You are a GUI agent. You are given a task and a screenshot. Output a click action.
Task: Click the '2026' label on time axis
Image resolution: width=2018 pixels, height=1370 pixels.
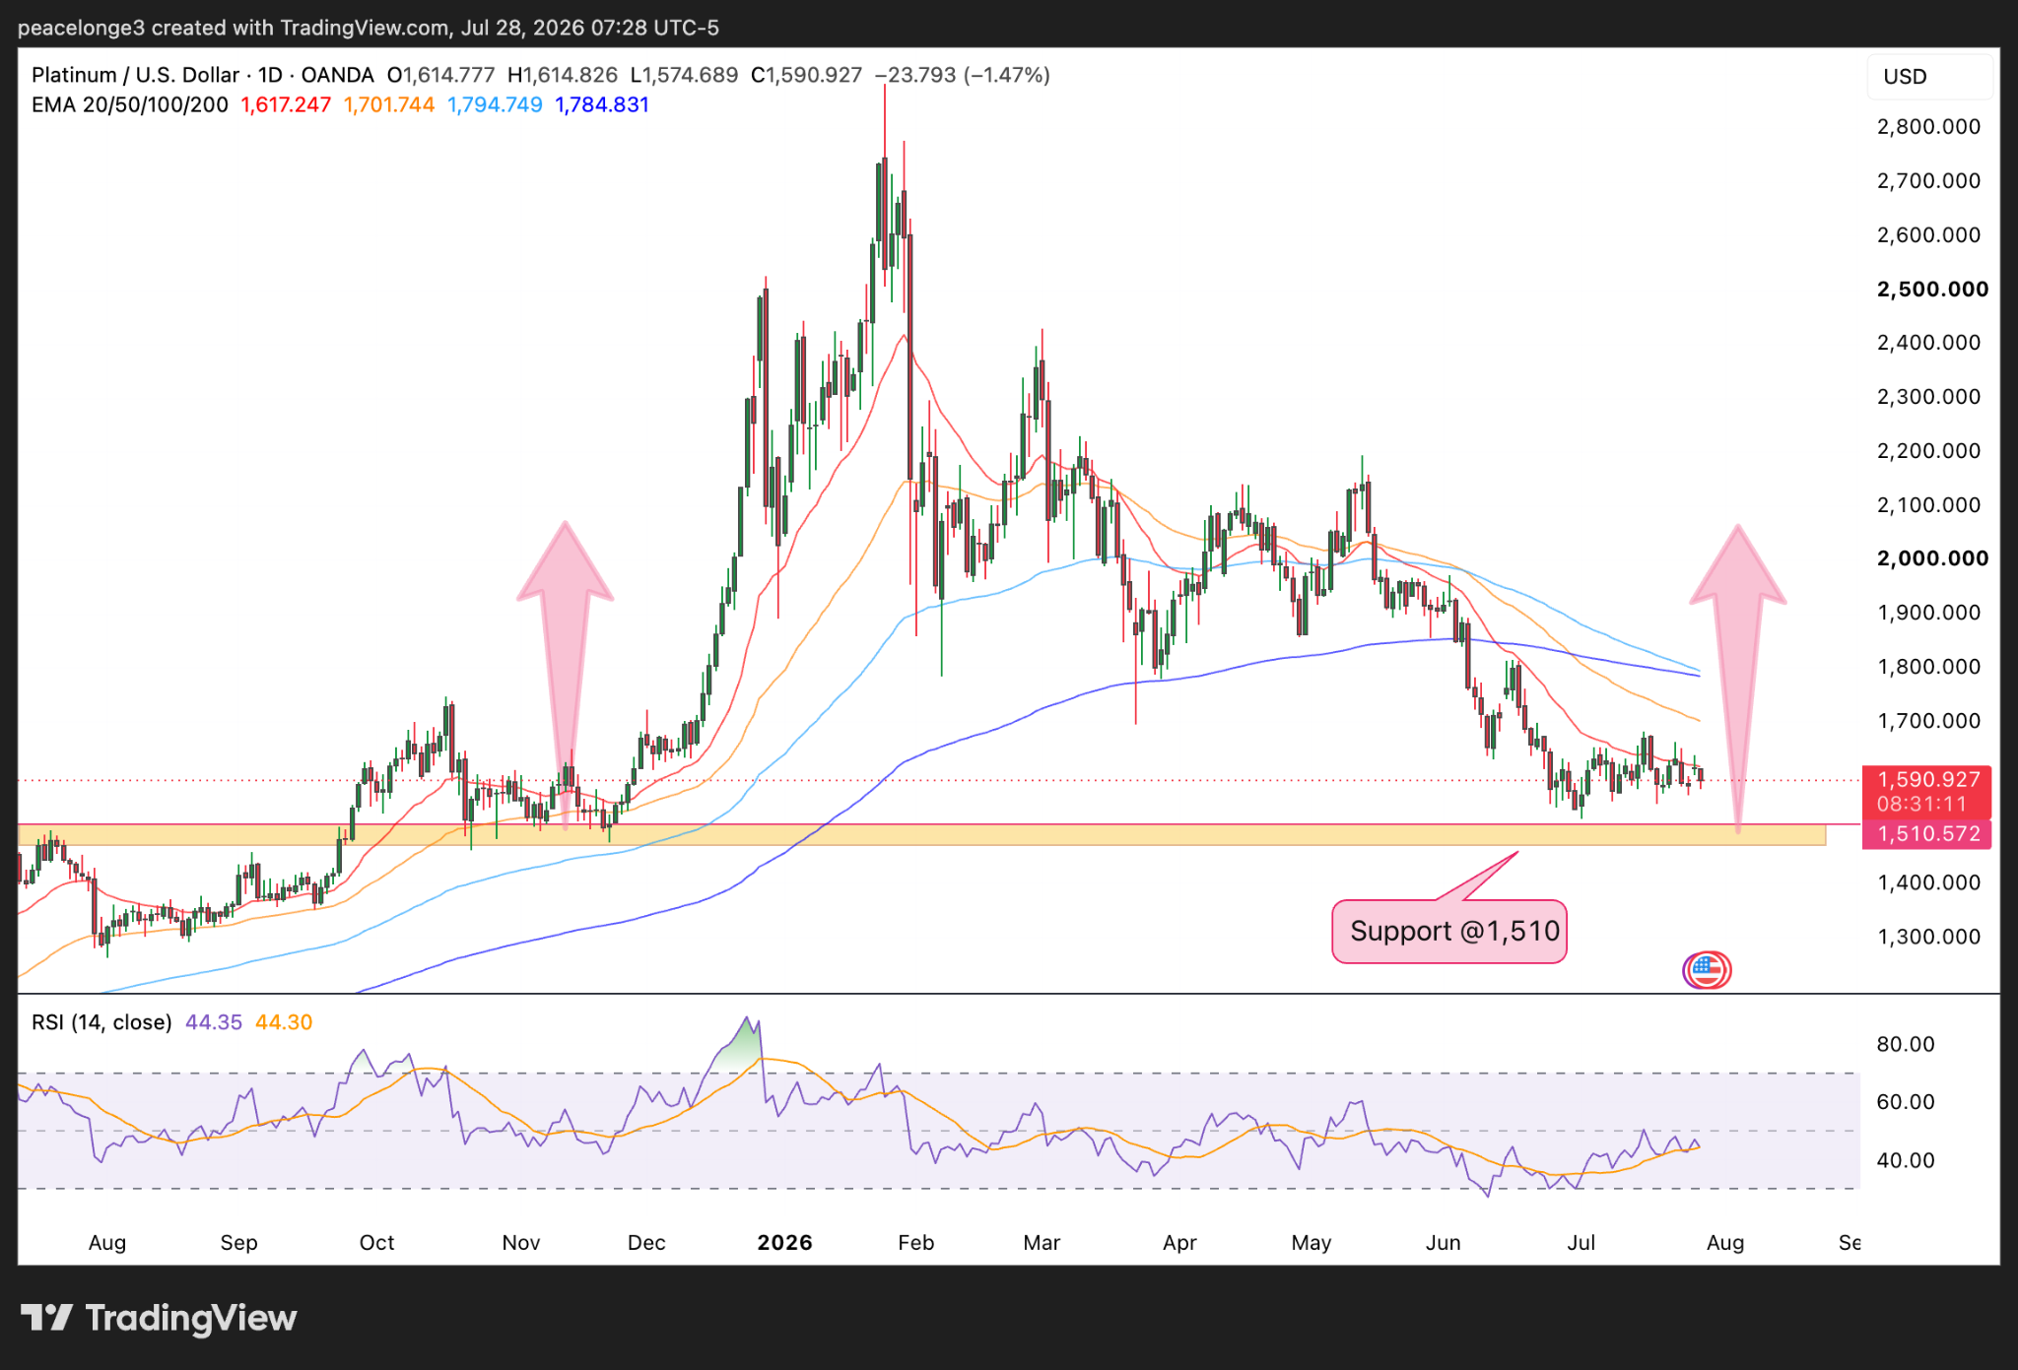pyautogui.click(x=784, y=1242)
